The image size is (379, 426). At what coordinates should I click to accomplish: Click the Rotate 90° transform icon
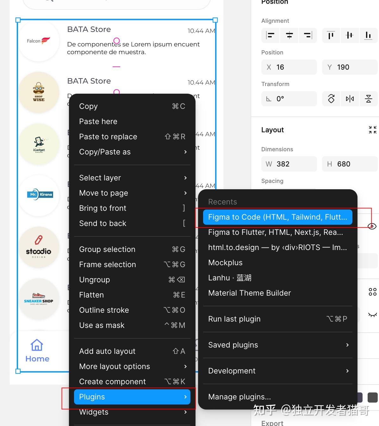click(x=331, y=99)
